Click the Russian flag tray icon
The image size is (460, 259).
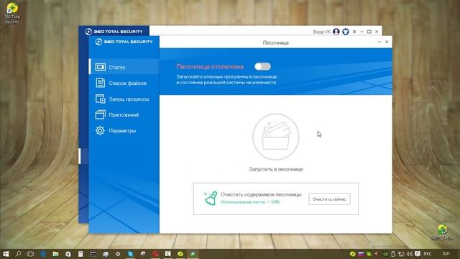click(361, 254)
